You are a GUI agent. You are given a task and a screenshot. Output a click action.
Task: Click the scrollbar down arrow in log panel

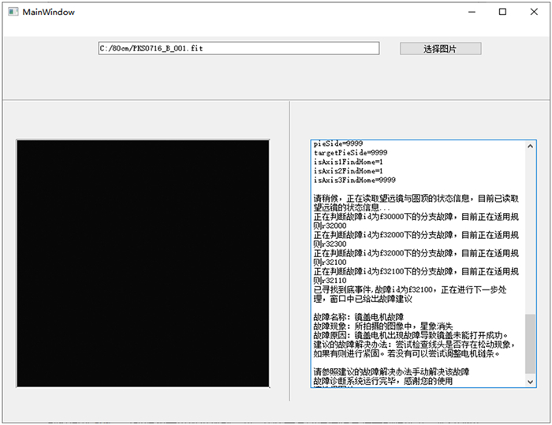[530, 381]
